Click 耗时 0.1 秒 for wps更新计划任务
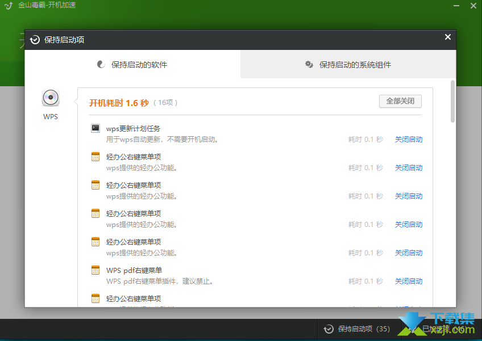This screenshot has width=482, height=341. click(x=366, y=140)
